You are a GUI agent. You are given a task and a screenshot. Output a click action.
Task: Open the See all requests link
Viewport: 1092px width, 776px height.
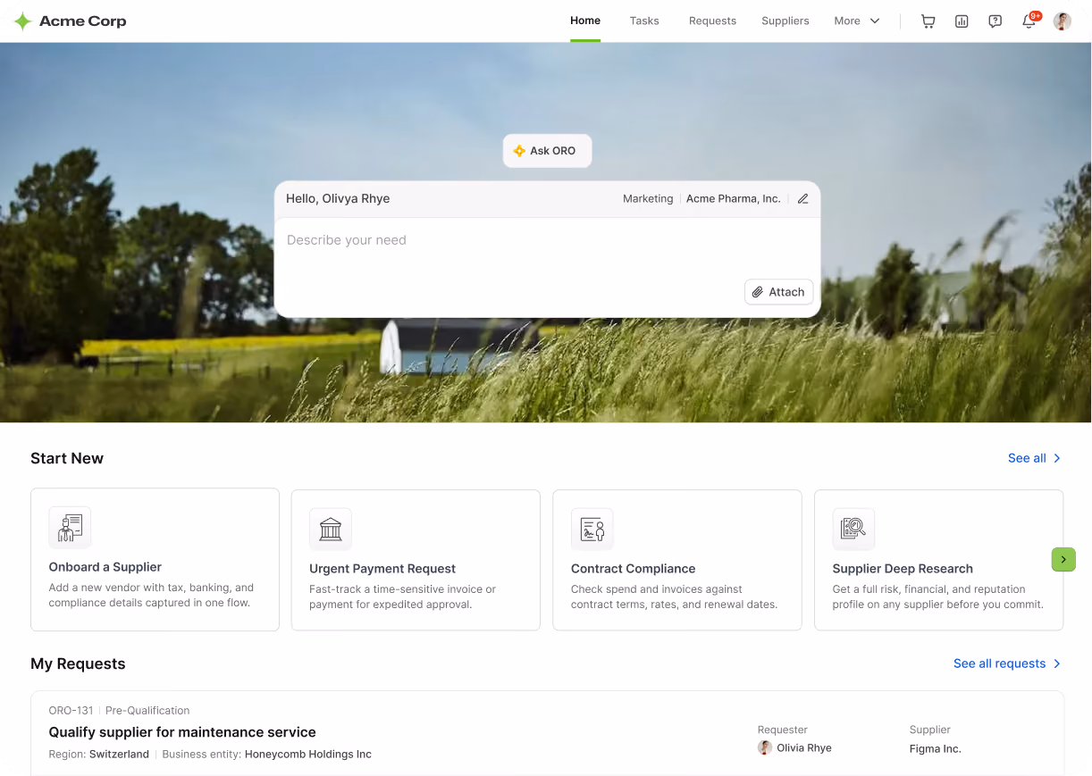1008,663
